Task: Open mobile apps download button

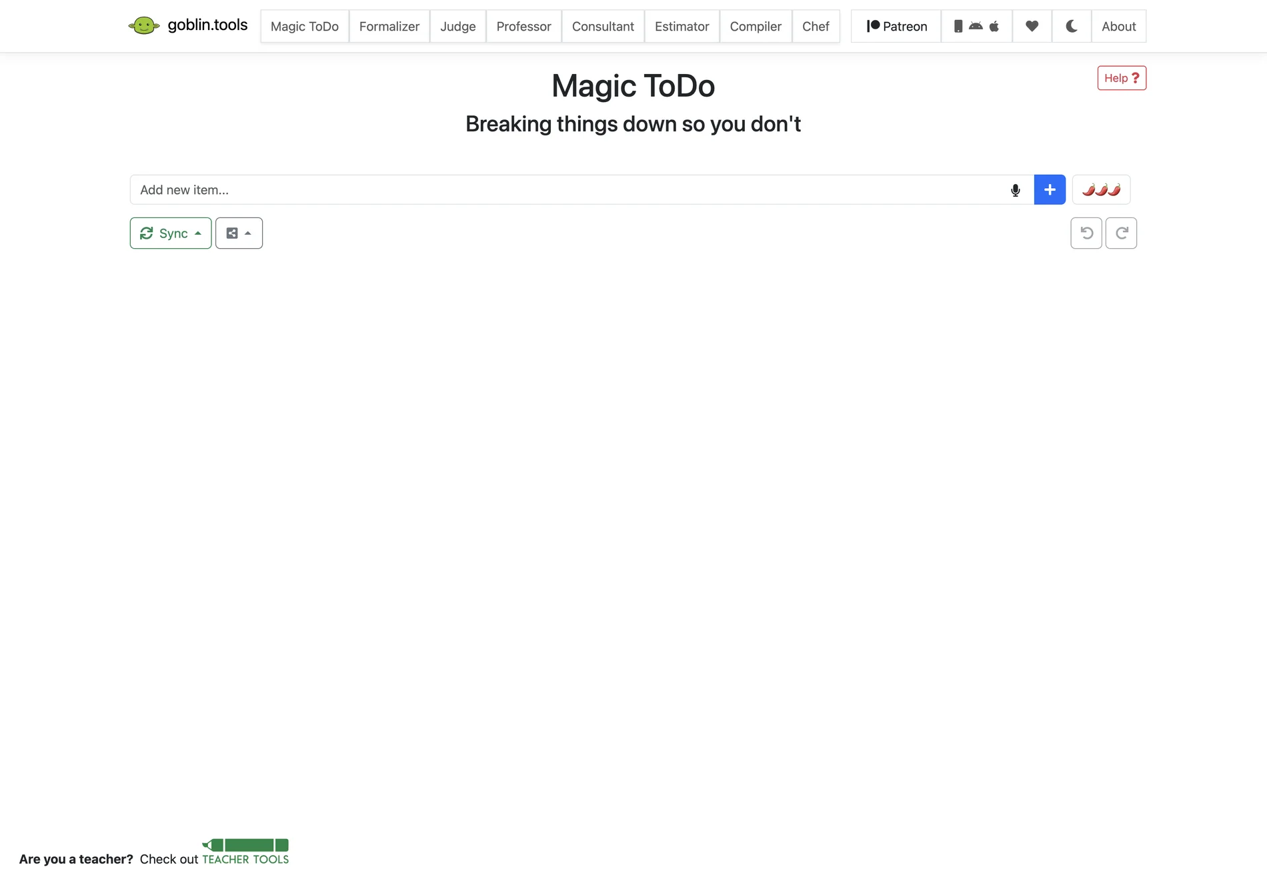Action: [977, 26]
